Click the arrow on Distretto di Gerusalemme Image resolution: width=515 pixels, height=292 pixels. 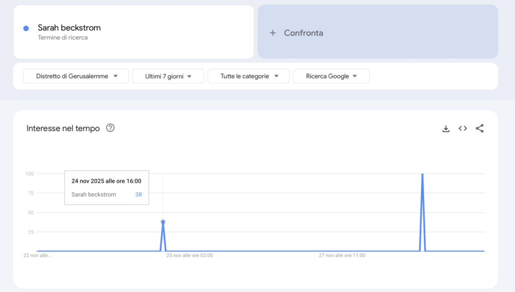point(116,76)
